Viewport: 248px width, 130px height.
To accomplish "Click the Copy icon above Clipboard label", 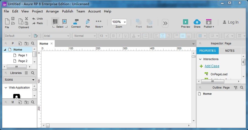I will (21, 21).
